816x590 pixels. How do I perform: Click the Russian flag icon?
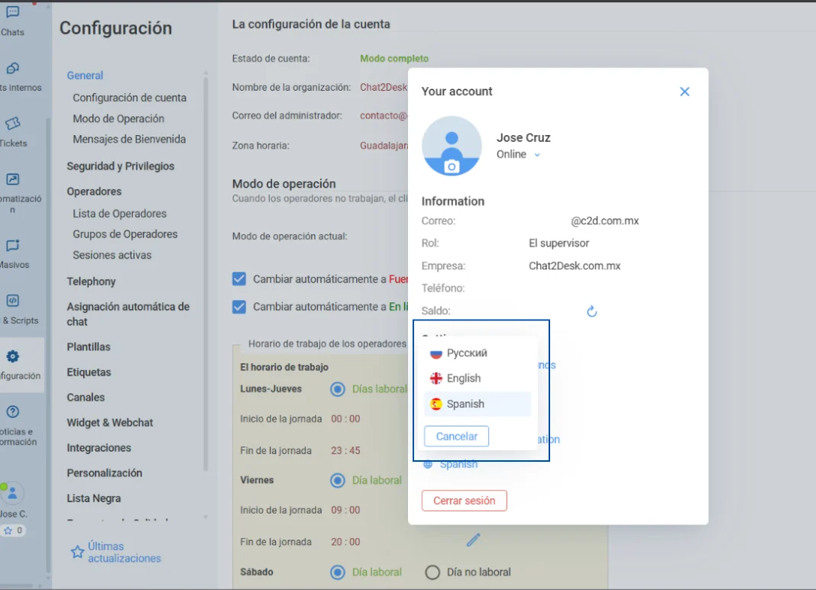point(436,353)
